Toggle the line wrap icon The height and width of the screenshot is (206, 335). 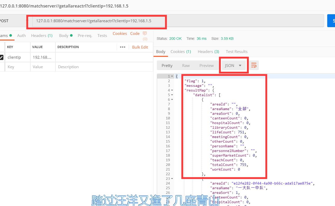tap(254, 65)
